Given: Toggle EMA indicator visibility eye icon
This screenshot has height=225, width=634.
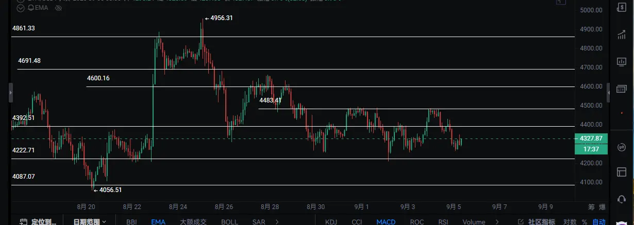Looking at the screenshot, I should (58, 8).
